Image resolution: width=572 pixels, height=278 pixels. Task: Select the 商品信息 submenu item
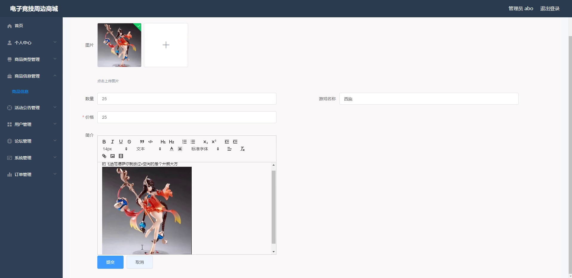point(20,92)
